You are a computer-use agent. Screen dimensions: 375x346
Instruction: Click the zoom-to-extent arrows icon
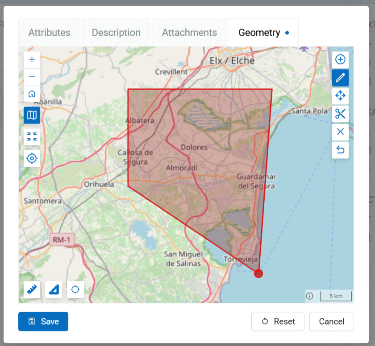pyautogui.click(x=32, y=137)
